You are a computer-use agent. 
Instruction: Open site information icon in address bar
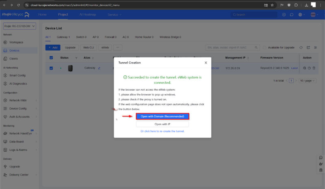[26, 5]
